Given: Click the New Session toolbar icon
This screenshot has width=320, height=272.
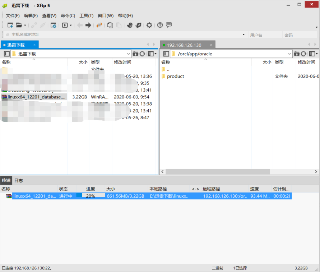Looking at the screenshot, I should [x=10, y=25].
